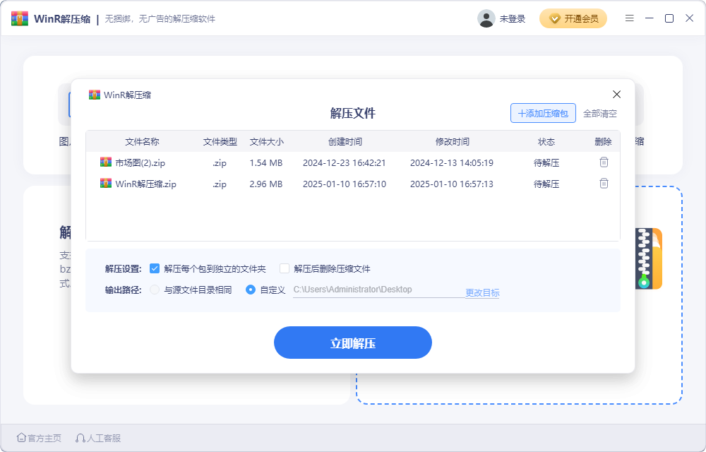
Task: Delete the 市场图(2).zip row with trash icon
Action: click(604, 162)
